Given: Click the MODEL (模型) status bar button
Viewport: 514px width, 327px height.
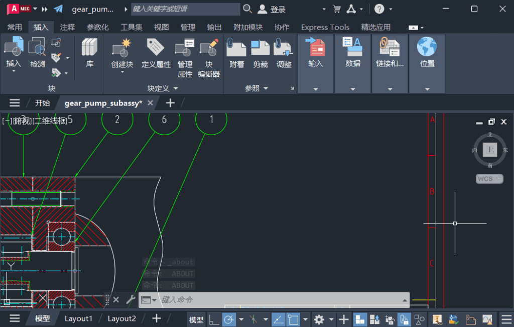Looking at the screenshot, I should (x=196, y=319).
